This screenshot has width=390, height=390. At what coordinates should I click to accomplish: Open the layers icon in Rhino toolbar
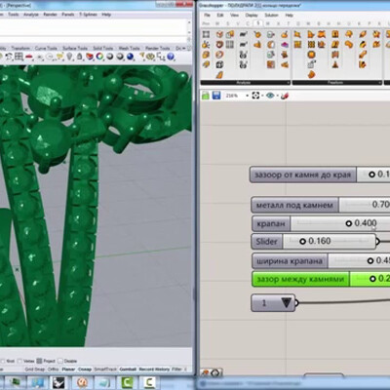[x=90, y=57]
